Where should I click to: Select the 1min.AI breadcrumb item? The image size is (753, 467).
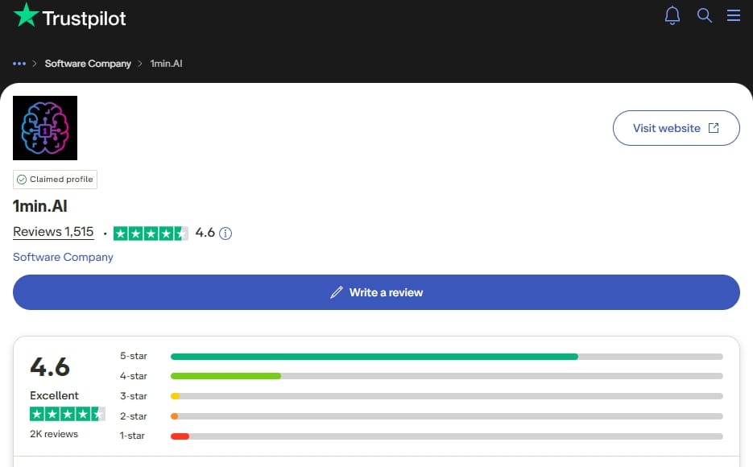click(x=166, y=64)
